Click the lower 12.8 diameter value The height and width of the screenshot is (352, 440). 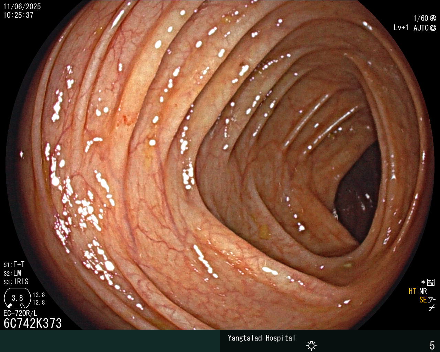point(39,302)
